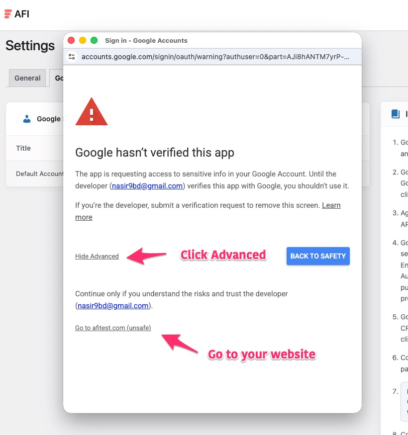The height and width of the screenshot is (435, 408).
Task: Collapse the section via Hide Advanced
Action: pos(97,257)
